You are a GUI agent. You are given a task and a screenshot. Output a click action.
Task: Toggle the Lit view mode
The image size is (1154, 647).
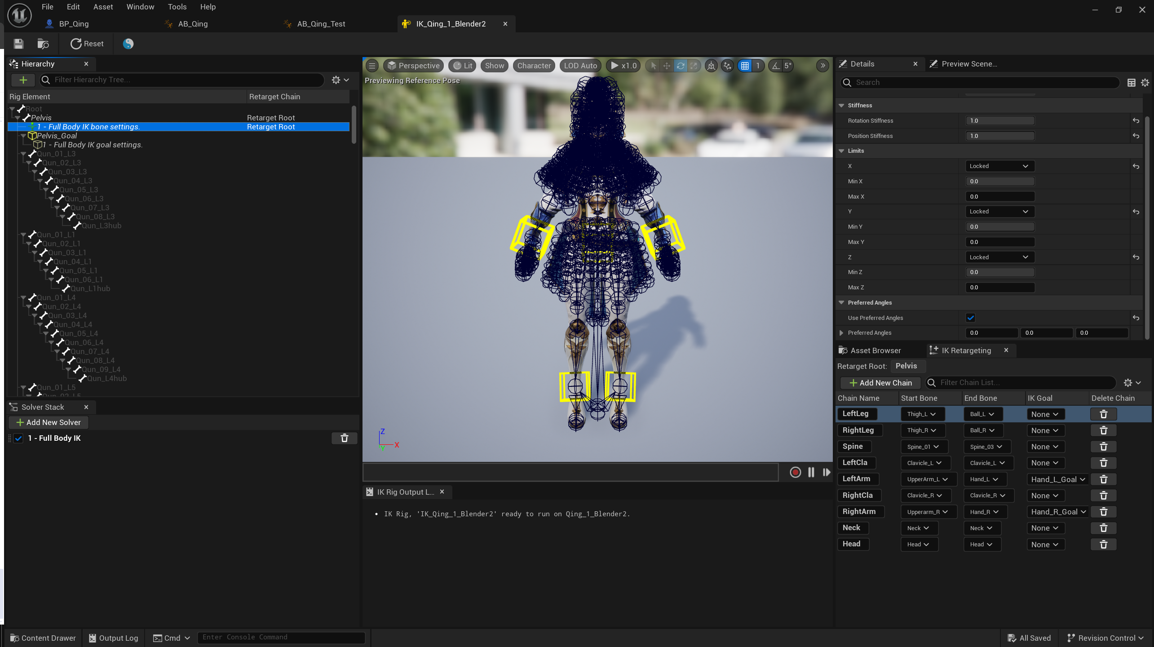[x=463, y=66]
